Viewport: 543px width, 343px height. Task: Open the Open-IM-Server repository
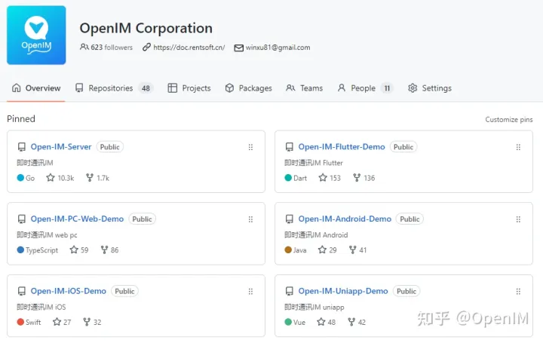pos(61,147)
